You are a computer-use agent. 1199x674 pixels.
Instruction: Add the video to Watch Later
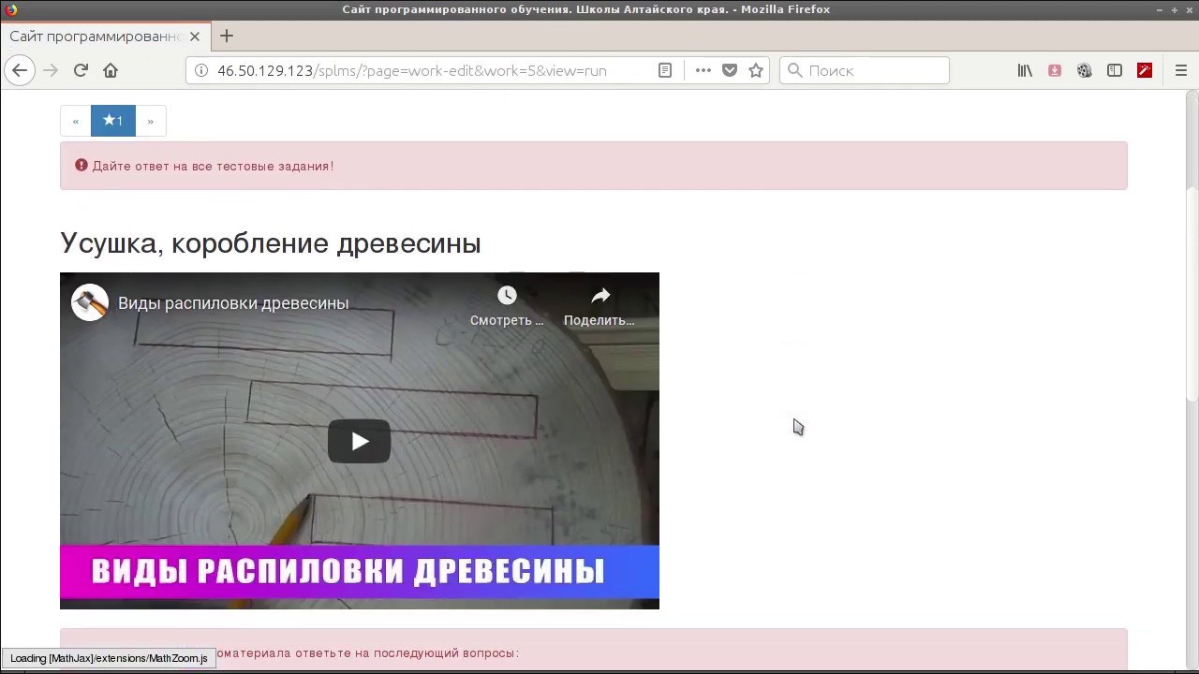[x=507, y=306]
